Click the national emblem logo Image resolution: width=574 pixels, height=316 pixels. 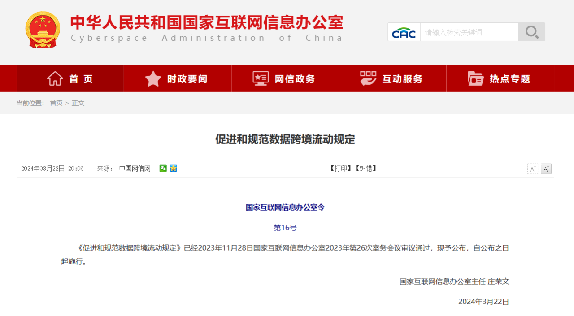click(x=43, y=30)
